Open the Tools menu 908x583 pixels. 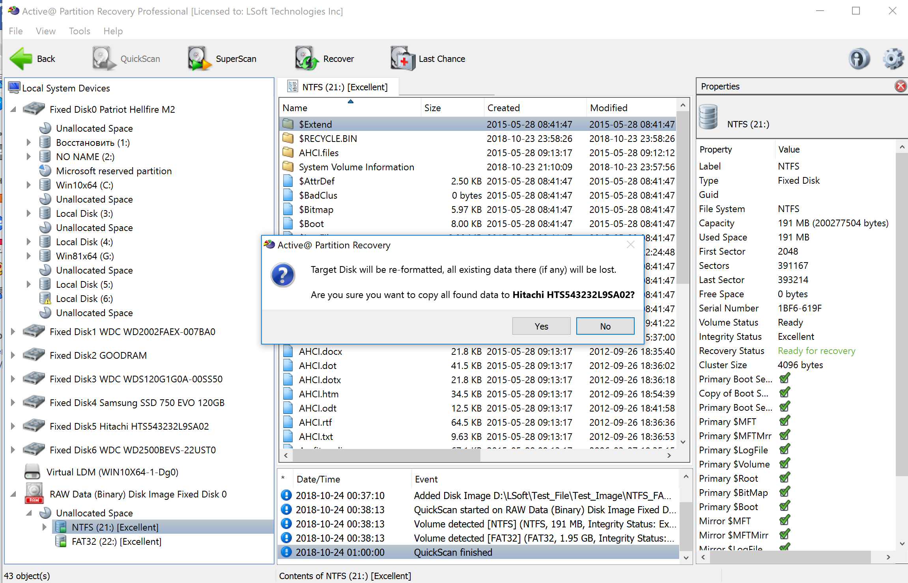tap(79, 31)
